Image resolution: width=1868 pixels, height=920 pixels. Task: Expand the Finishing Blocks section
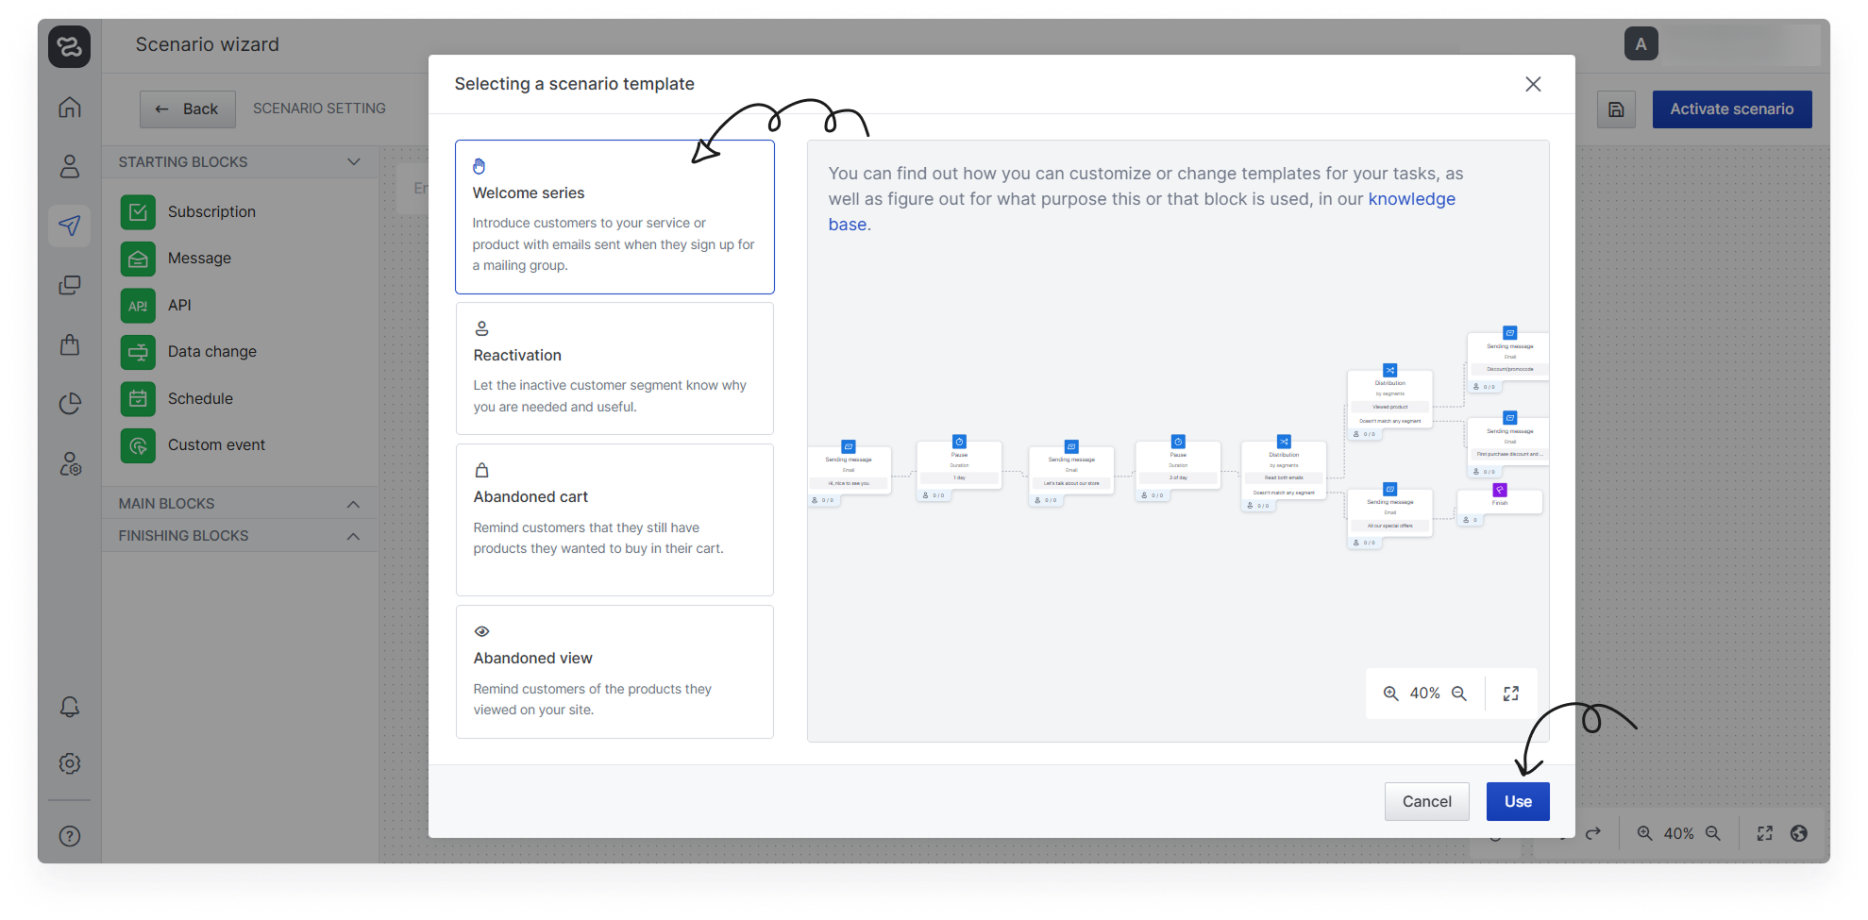(x=354, y=536)
